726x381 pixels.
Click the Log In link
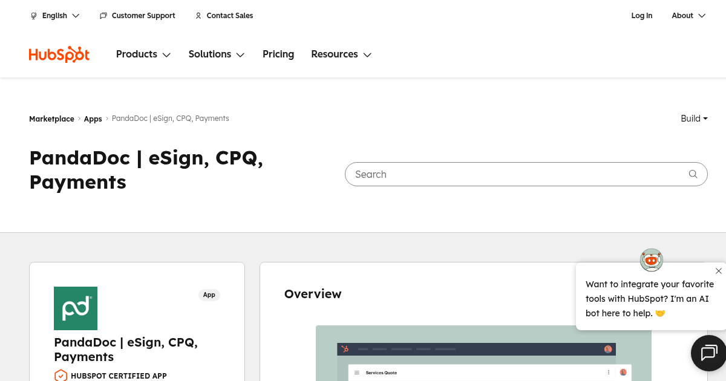pyautogui.click(x=641, y=16)
